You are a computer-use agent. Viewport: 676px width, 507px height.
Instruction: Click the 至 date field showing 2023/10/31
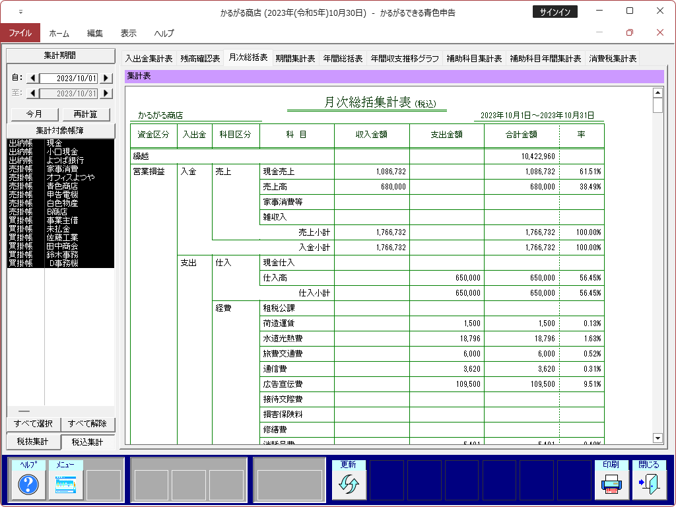69,93
